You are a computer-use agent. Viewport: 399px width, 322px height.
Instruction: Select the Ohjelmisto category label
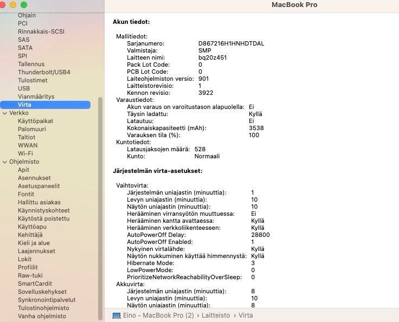24,162
